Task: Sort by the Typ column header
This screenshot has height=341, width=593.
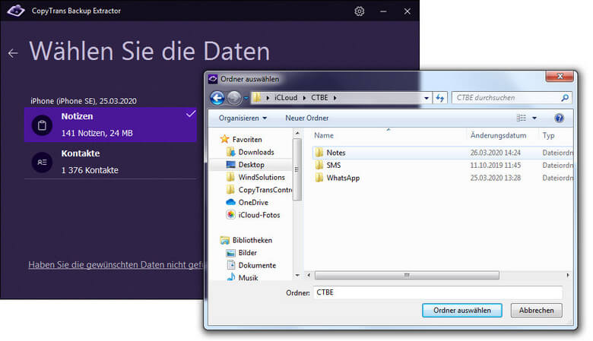Action: tap(548, 136)
